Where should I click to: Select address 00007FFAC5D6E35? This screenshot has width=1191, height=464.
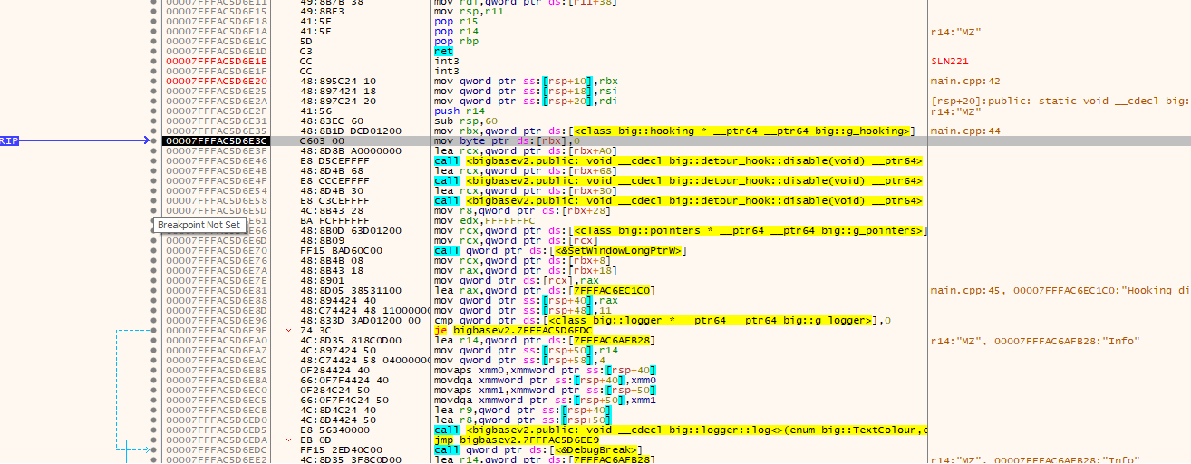[217, 131]
